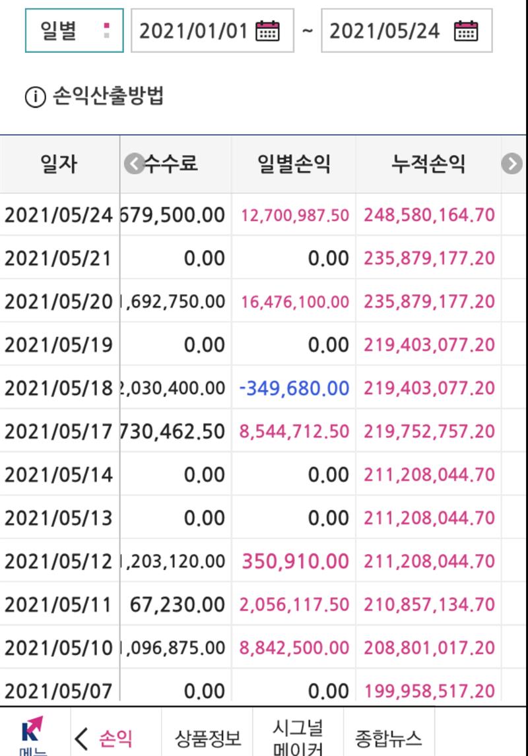Tap the 일자 column header
The width and height of the screenshot is (528, 756).
pos(59,164)
